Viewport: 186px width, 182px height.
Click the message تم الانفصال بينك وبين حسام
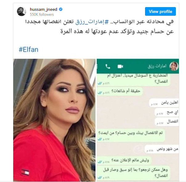[131, 135]
